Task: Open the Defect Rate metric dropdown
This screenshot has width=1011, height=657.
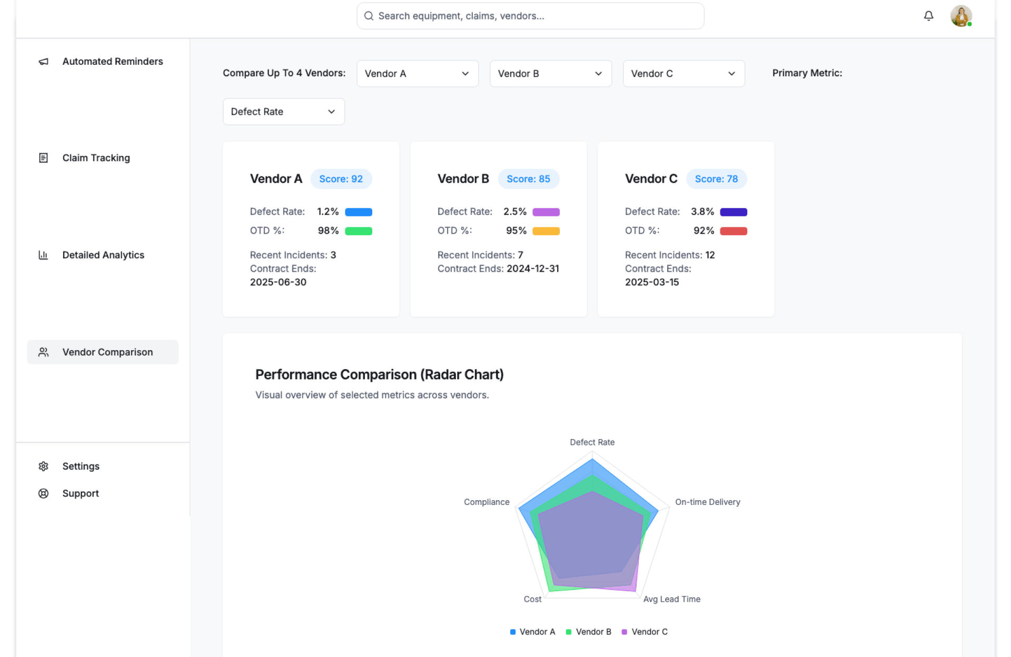Action: pos(283,112)
